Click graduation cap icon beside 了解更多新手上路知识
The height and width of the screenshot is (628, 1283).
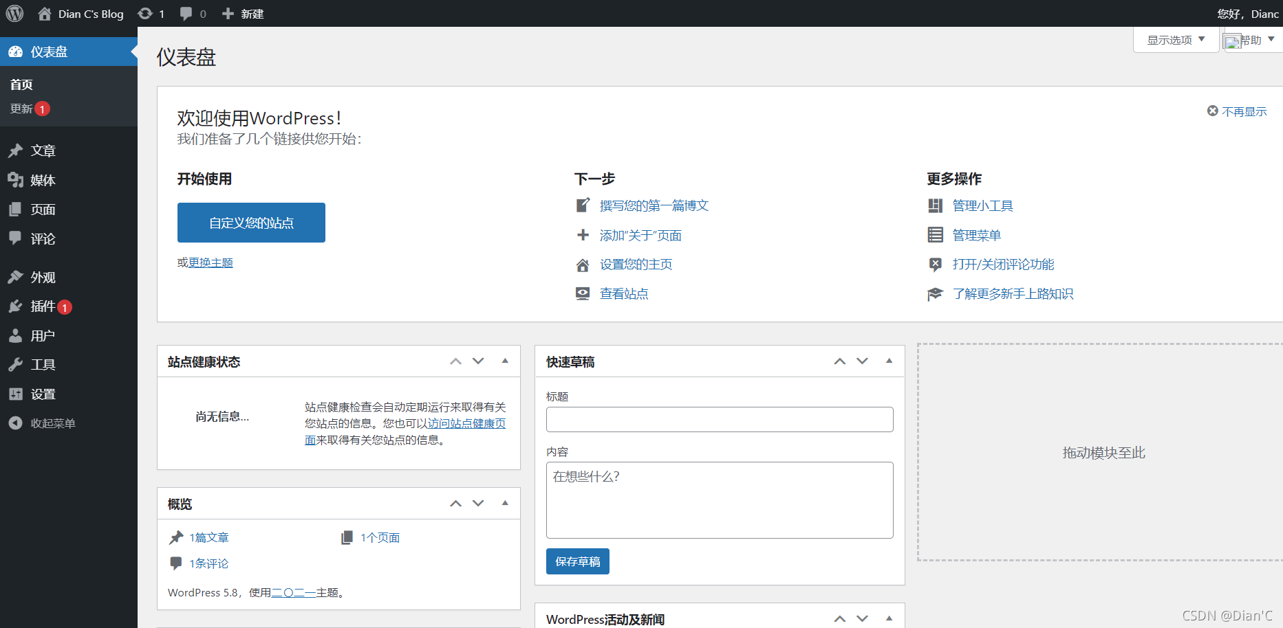936,294
